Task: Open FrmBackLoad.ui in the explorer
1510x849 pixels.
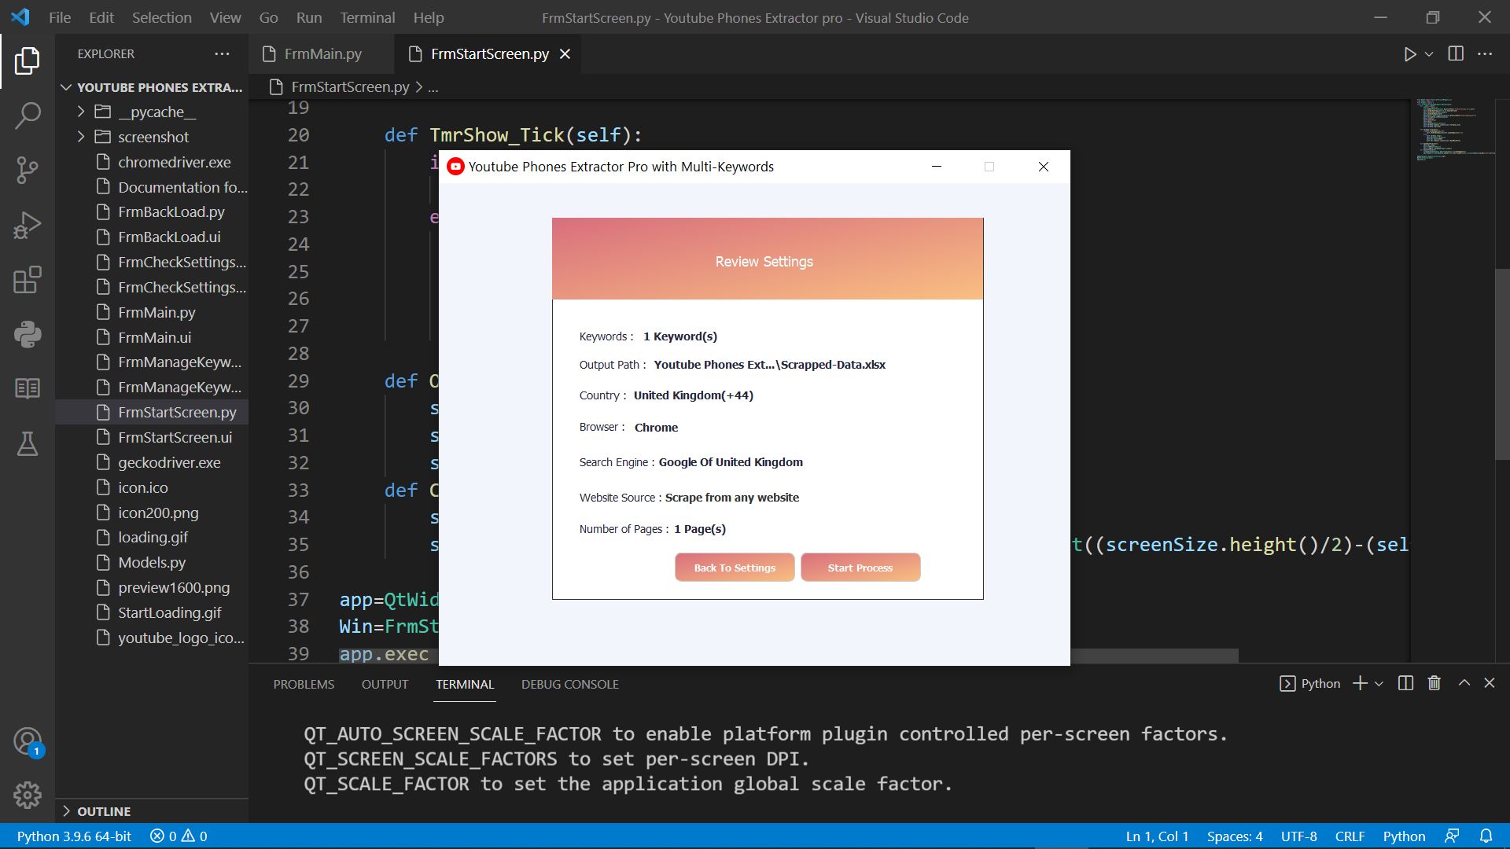Action: (x=152, y=237)
